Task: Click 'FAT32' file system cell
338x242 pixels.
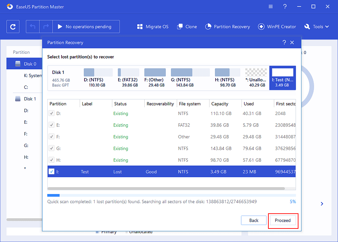Action: [184, 125]
